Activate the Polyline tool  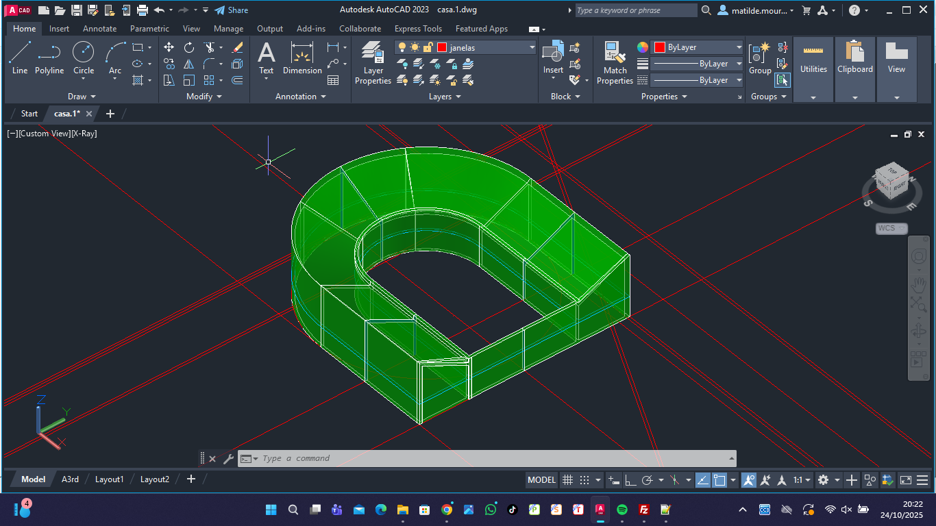coord(49,58)
